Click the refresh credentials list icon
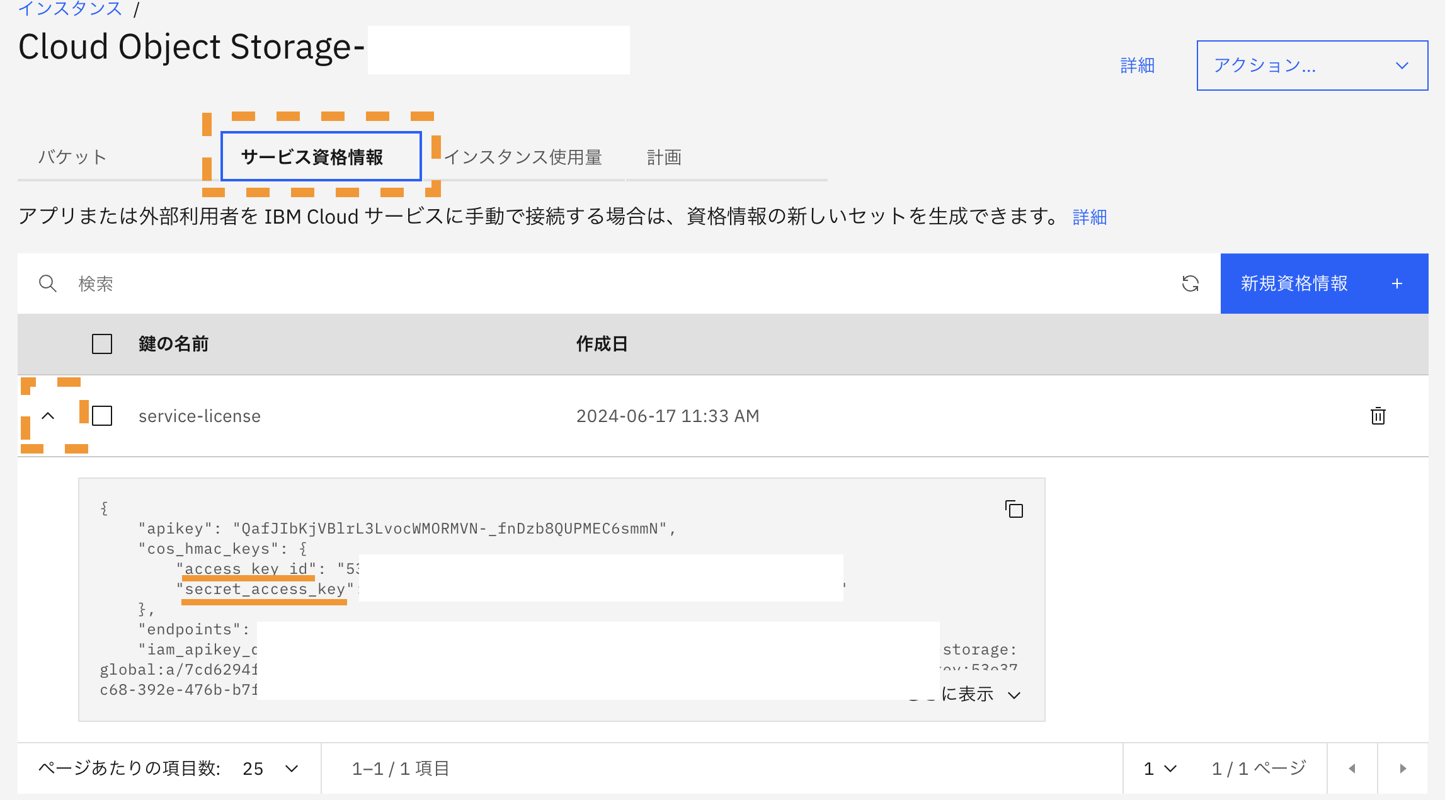 pyautogui.click(x=1190, y=283)
